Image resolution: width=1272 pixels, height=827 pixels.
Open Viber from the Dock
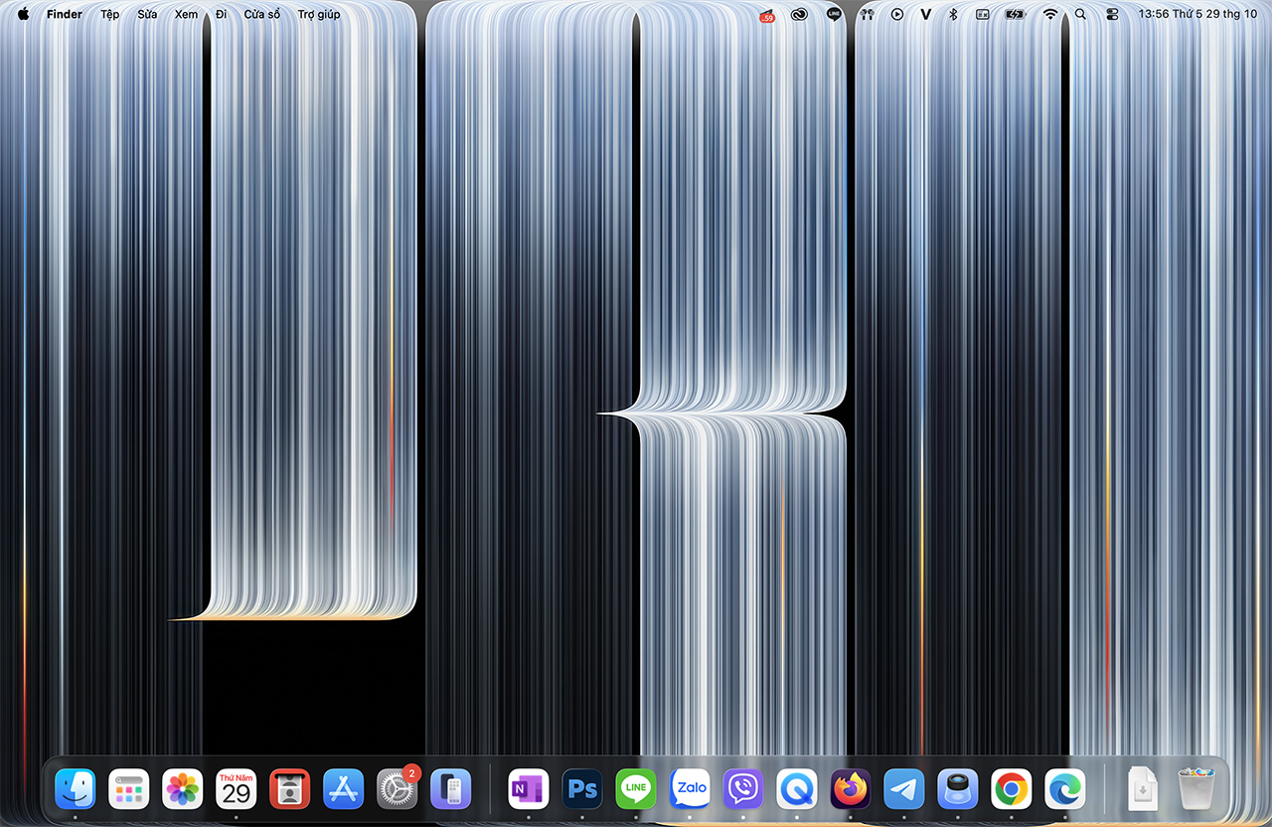[x=743, y=789]
